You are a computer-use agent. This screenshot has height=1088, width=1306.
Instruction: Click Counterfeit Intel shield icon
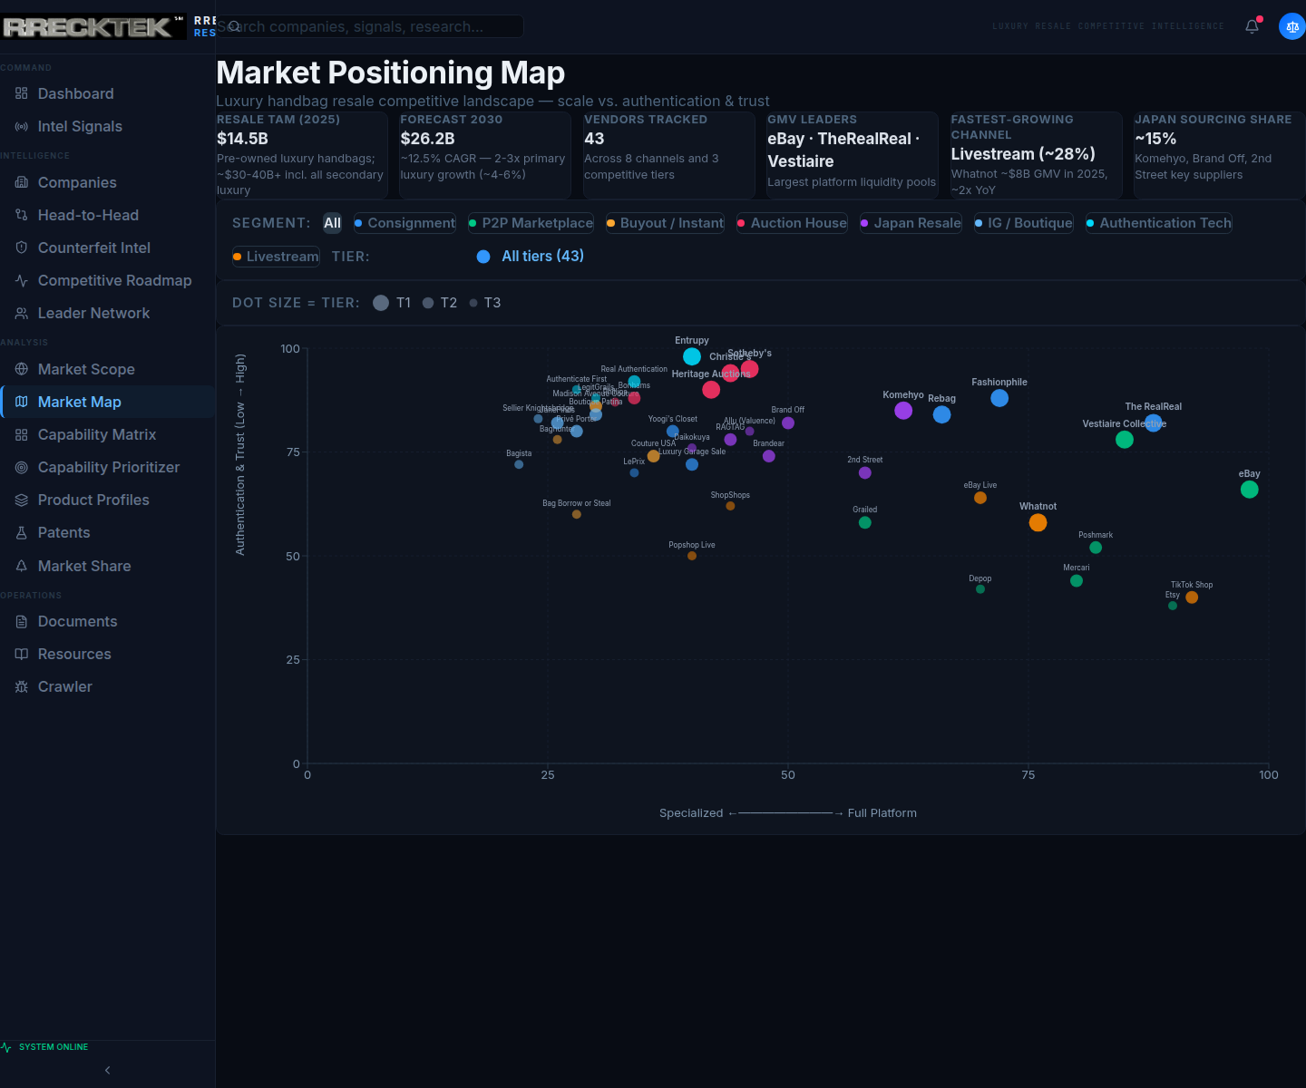point(22,248)
